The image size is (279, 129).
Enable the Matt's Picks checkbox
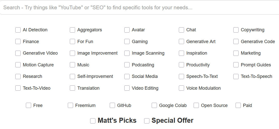coord(93,121)
